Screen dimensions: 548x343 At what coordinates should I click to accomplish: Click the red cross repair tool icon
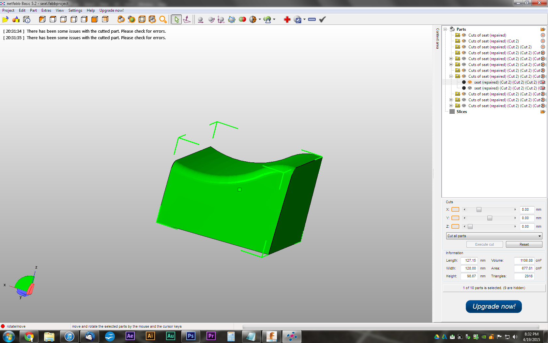287,20
